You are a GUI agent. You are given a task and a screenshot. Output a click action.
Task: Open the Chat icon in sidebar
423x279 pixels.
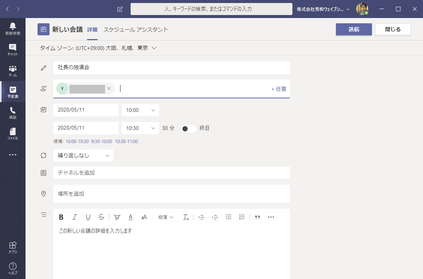tap(12, 50)
